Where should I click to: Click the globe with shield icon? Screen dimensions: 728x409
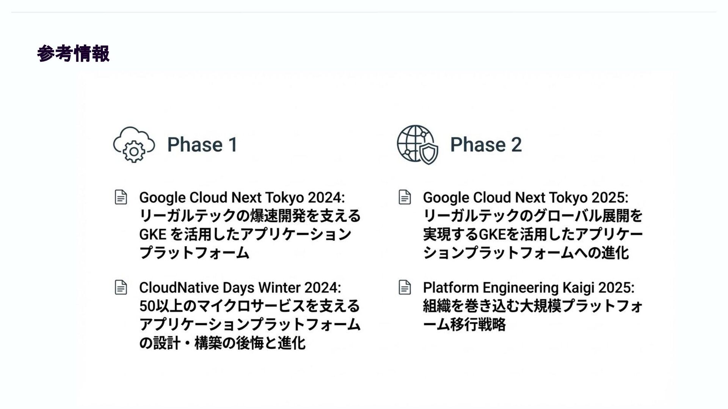click(x=417, y=145)
